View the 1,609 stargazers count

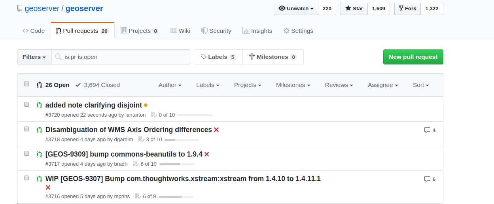pyautogui.click(x=379, y=9)
